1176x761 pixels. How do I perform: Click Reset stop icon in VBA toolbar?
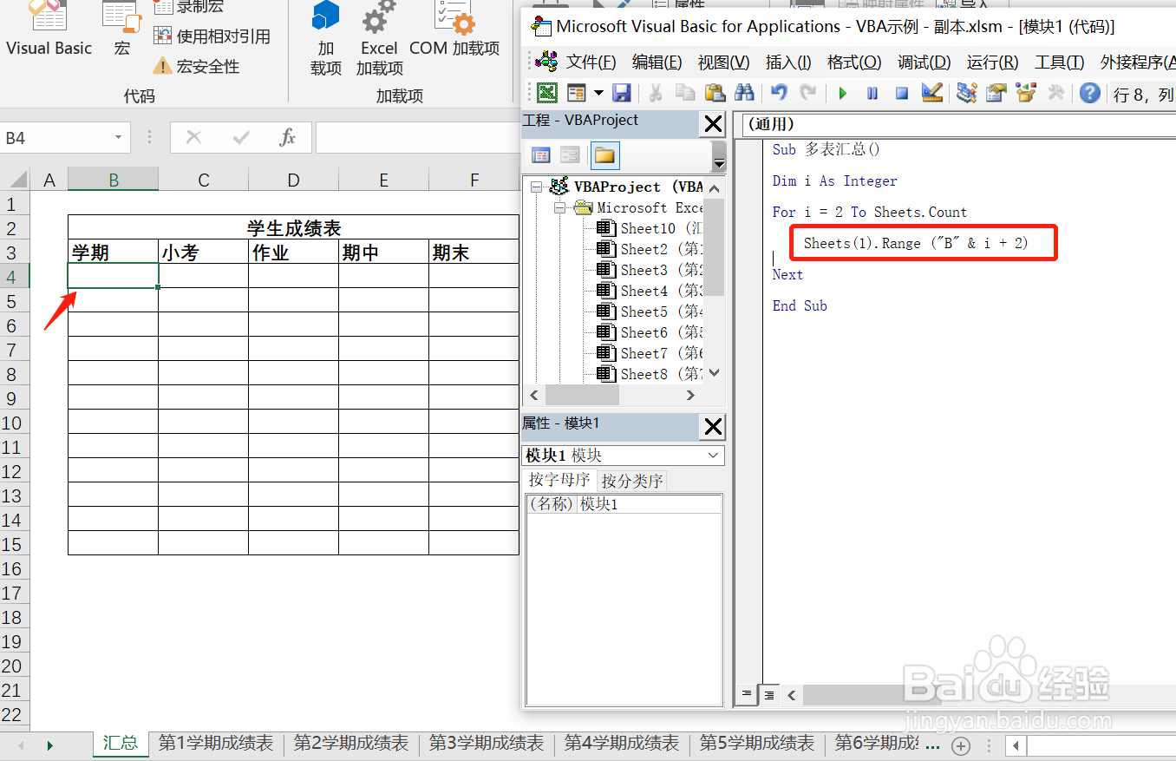pyautogui.click(x=902, y=93)
